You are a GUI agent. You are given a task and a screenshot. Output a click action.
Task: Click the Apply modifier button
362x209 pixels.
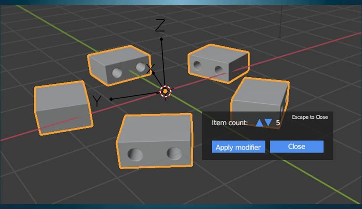click(x=238, y=147)
